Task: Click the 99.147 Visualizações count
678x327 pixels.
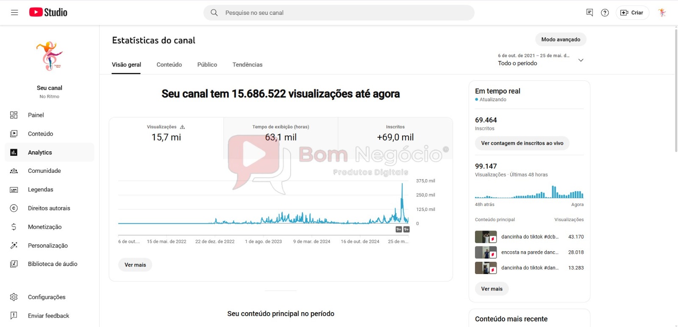Action: pos(486,166)
